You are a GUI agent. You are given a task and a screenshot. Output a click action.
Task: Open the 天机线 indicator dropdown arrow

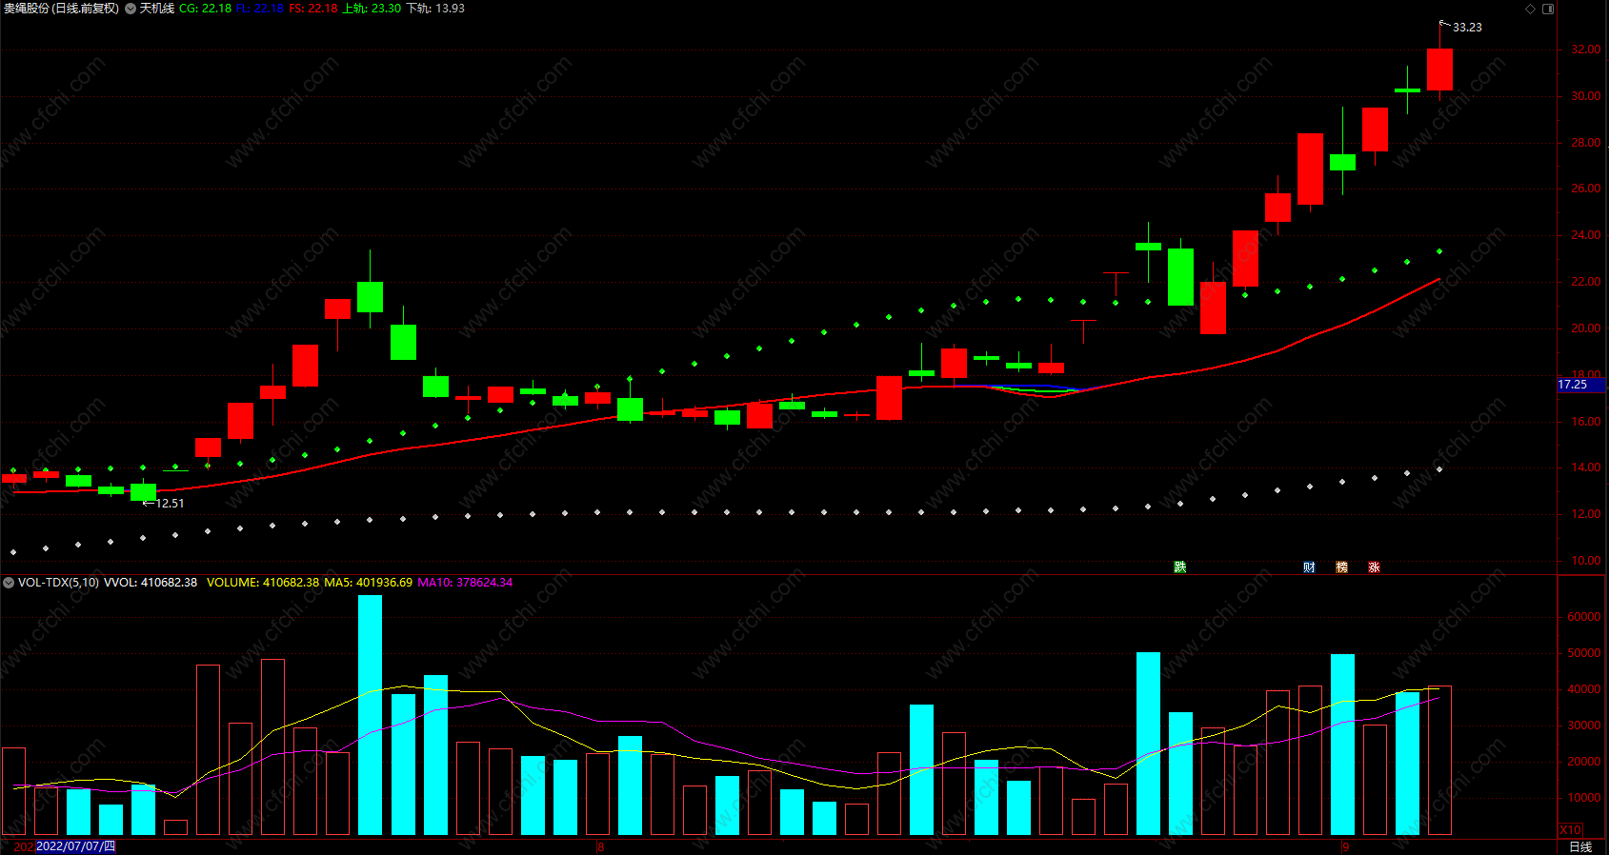(131, 9)
